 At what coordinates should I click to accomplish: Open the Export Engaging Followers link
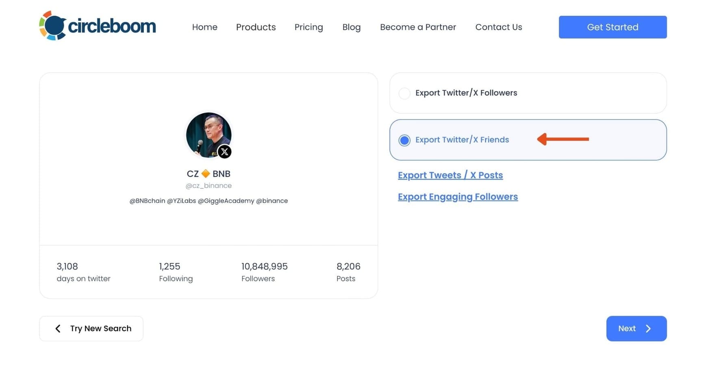458,197
